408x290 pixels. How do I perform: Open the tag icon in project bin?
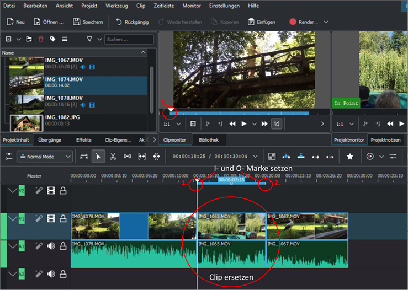click(x=52, y=39)
